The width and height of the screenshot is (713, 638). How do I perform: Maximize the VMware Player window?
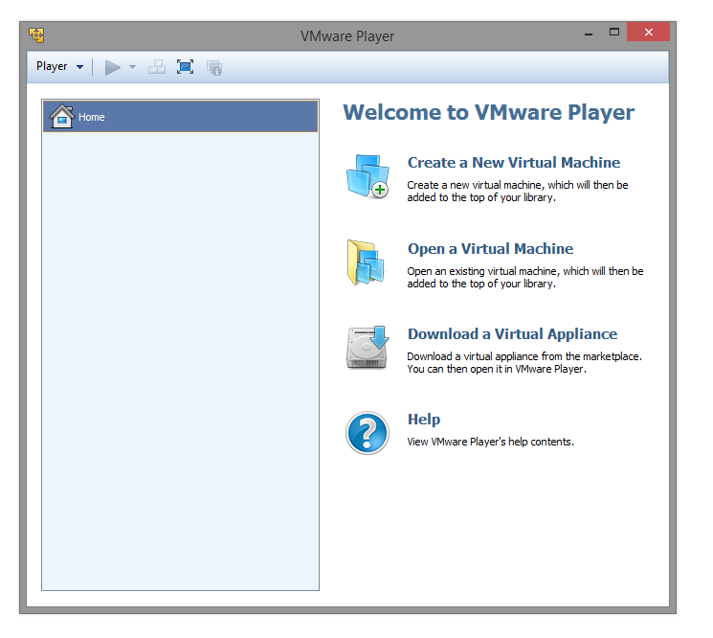point(614,32)
